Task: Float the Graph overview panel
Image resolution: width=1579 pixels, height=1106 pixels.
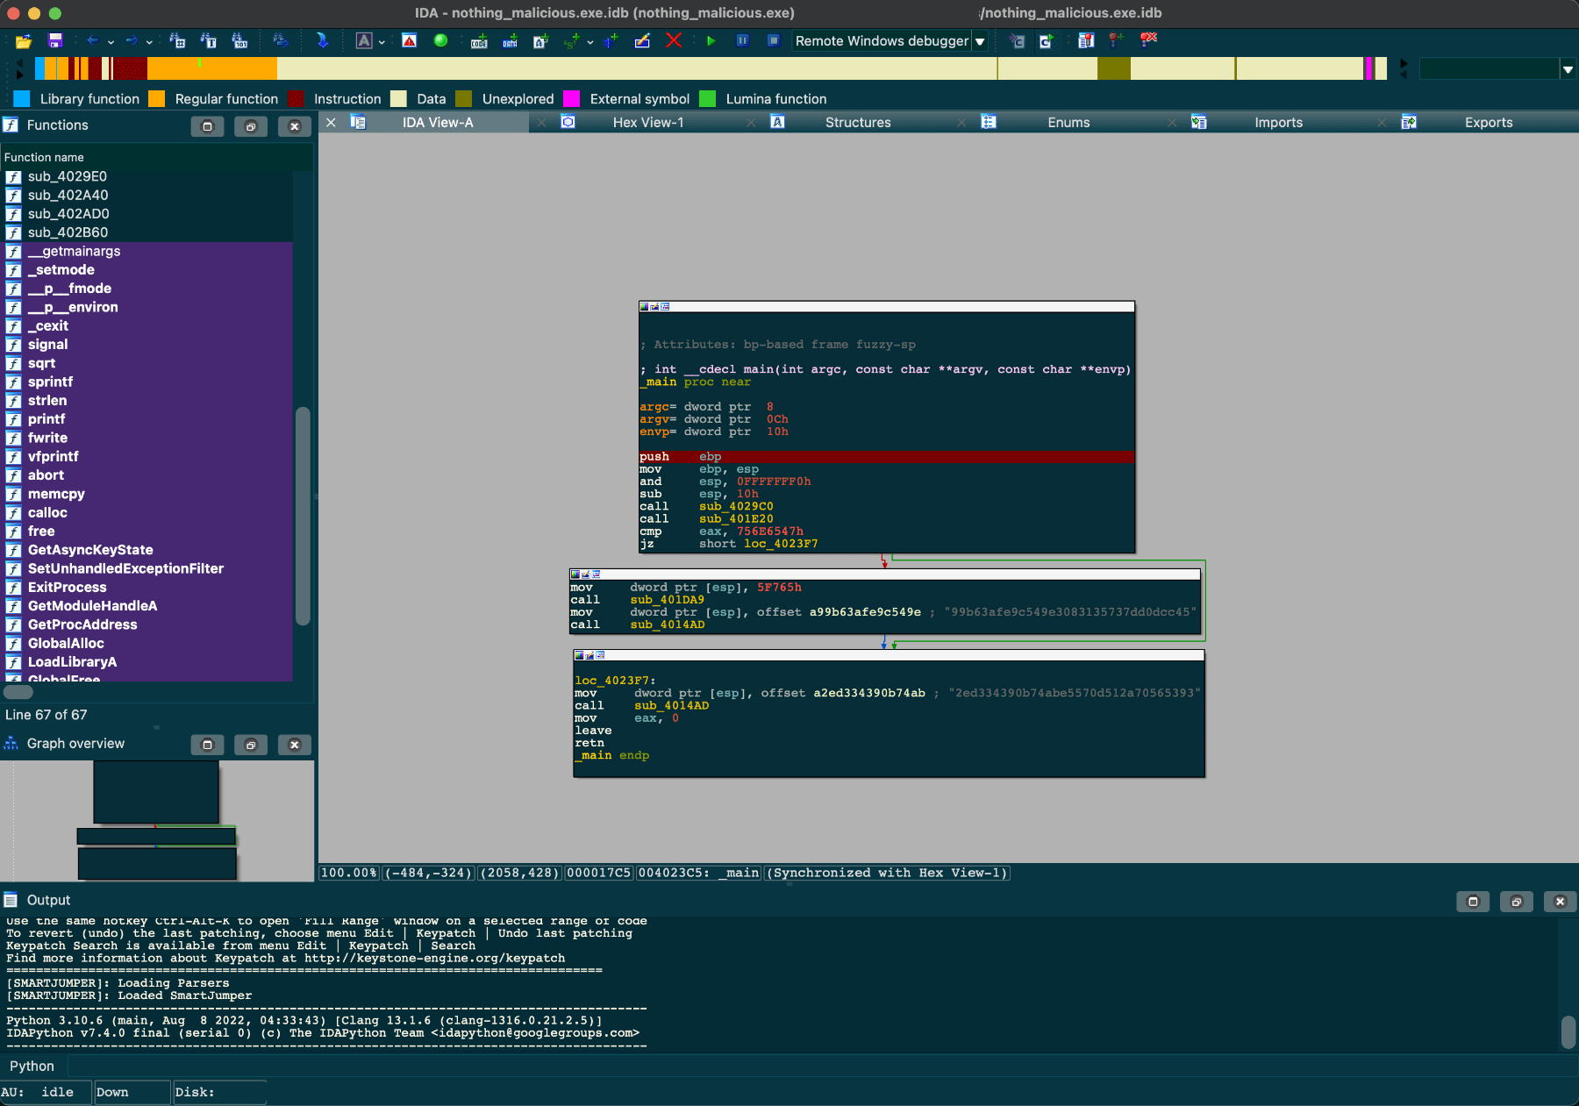Action: [251, 745]
